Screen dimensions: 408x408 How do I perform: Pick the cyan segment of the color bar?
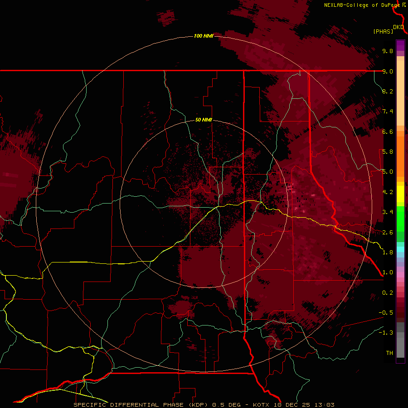400,249
